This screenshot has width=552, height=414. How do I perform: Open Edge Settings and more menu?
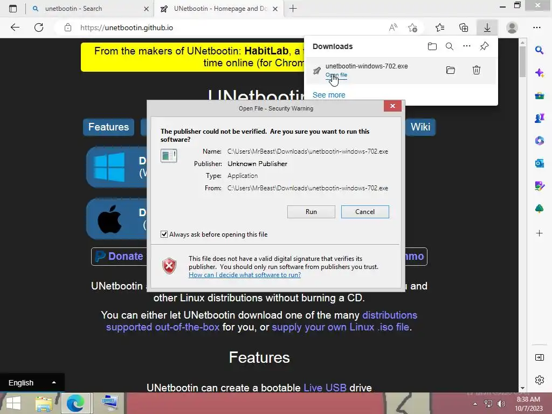click(x=537, y=27)
